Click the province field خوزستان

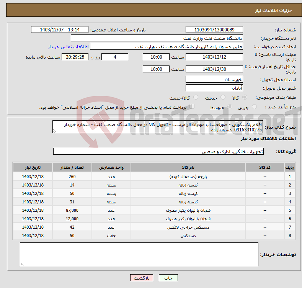pos(214,79)
